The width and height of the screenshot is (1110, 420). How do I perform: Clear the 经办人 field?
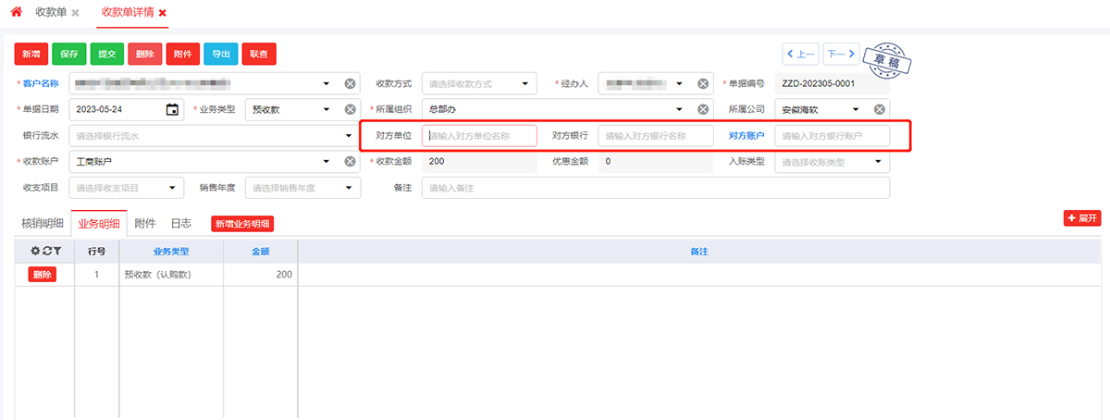(x=703, y=83)
